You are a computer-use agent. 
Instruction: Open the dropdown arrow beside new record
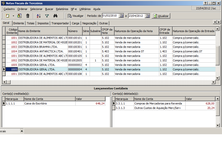13,16
